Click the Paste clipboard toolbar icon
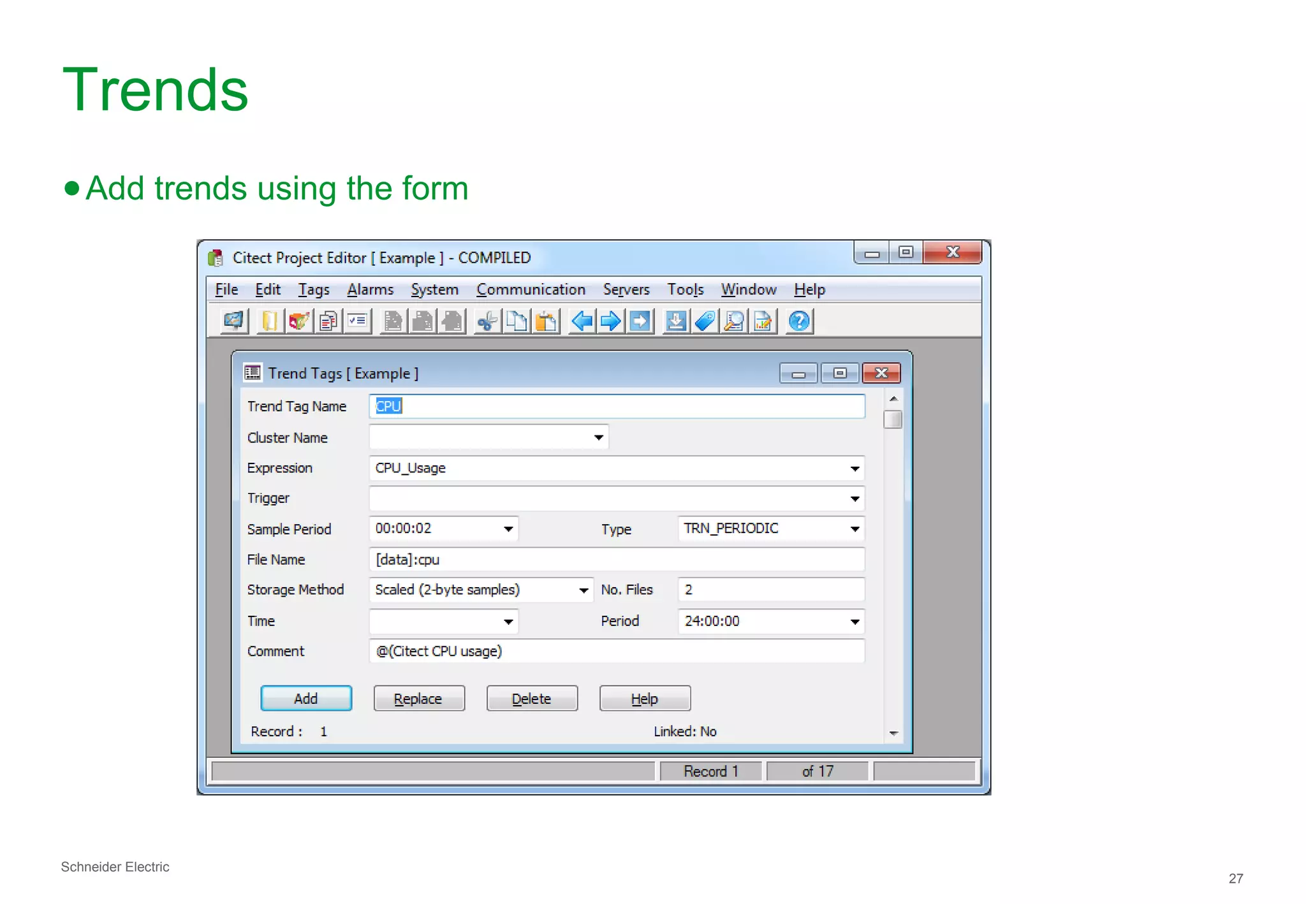The height and width of the screenshot is (904, 1306). click(546, 321)
